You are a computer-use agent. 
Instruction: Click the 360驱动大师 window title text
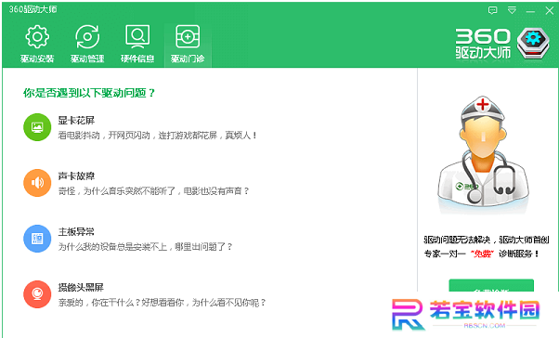point(32,9)
